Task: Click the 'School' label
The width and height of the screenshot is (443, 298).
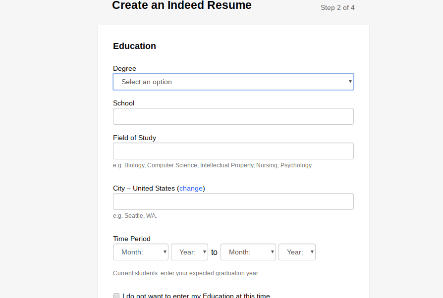Action: (x=124, y=103)
